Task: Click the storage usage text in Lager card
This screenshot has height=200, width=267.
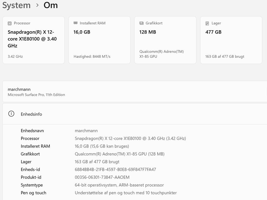Action: 225,56
